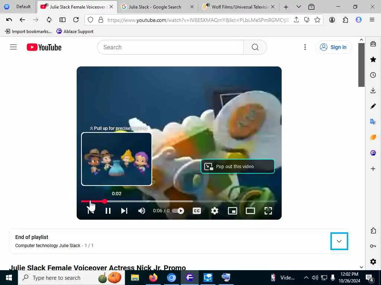The image size is (381, 285).
Task: Open sidebar bookmarks star panel
Action: [x=373, y=59]
